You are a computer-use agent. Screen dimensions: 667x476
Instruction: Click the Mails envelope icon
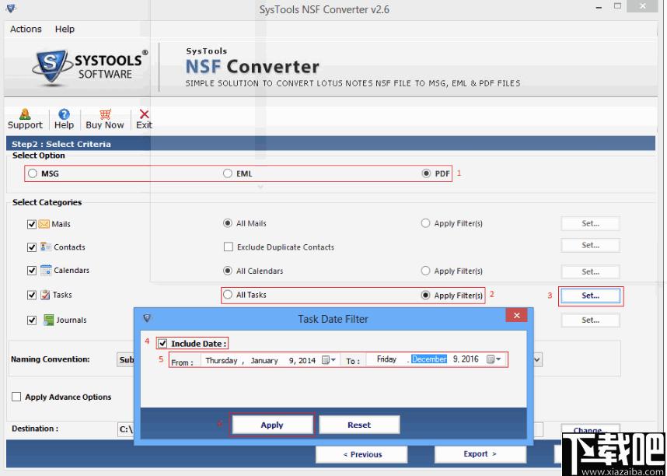[44, 224]
